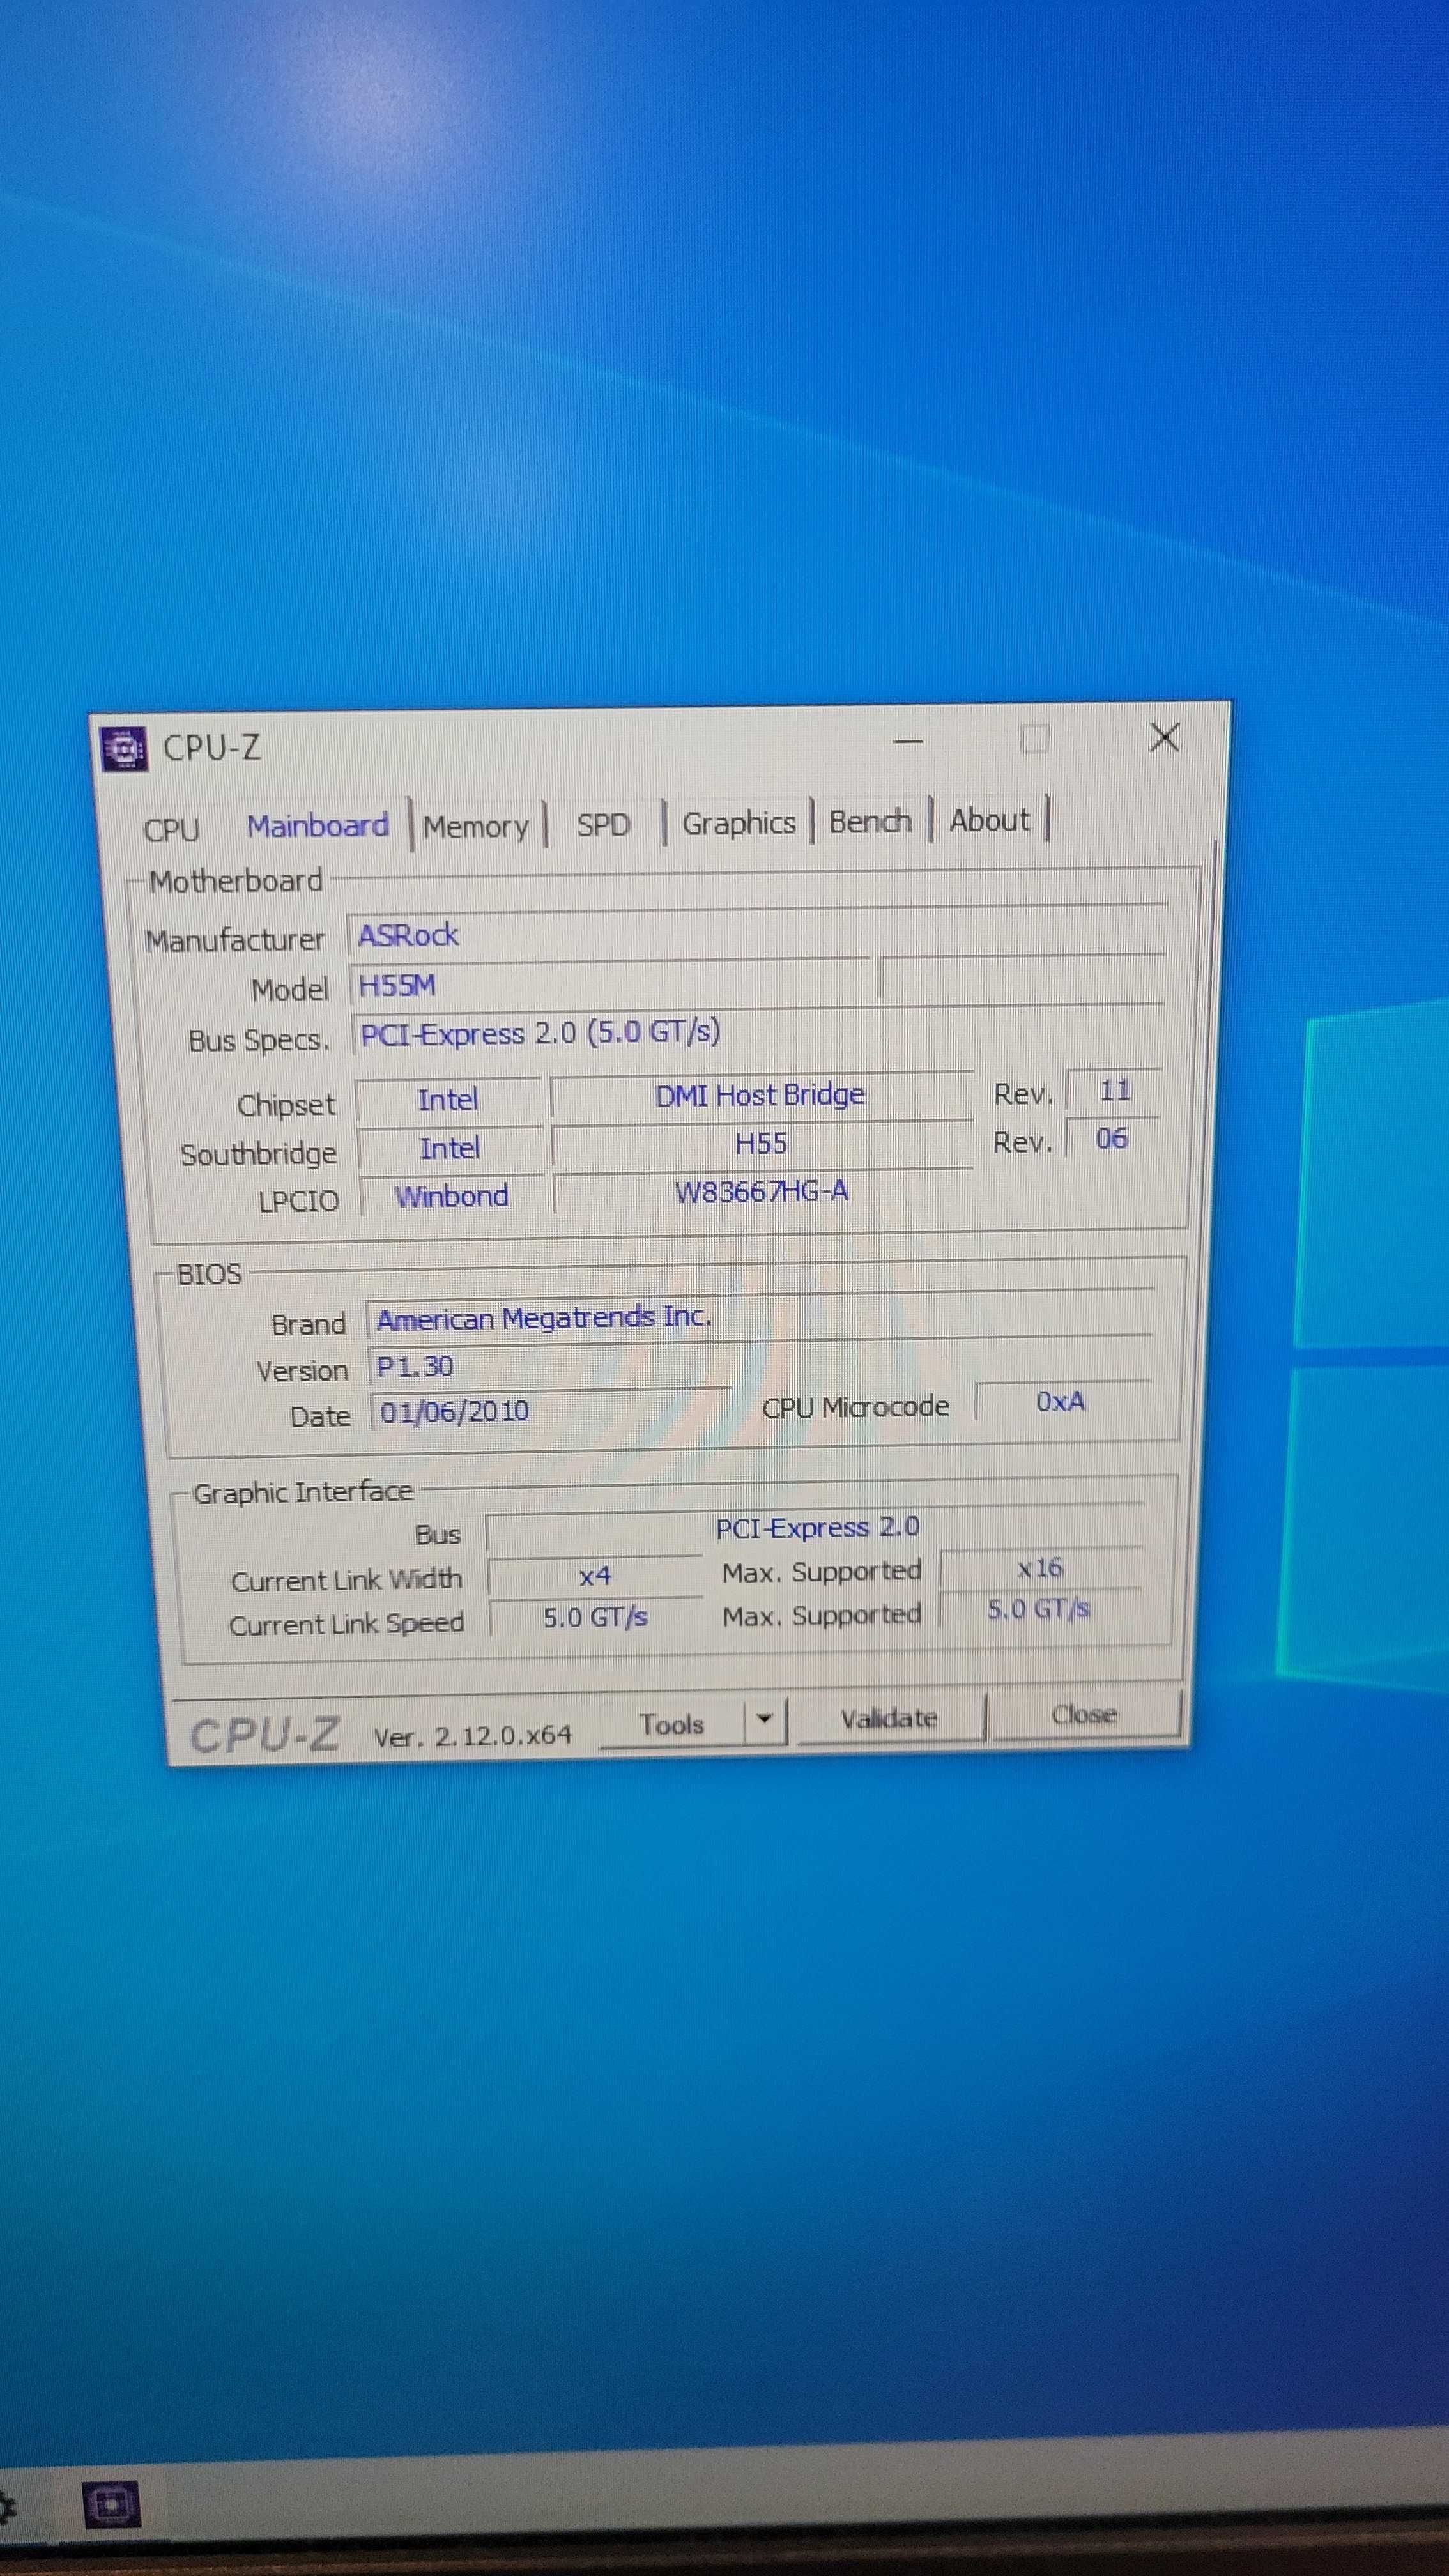Close CPU-Z window with X
The width and height of the screenshot is (1449, 2576).
coord(1164,738)
